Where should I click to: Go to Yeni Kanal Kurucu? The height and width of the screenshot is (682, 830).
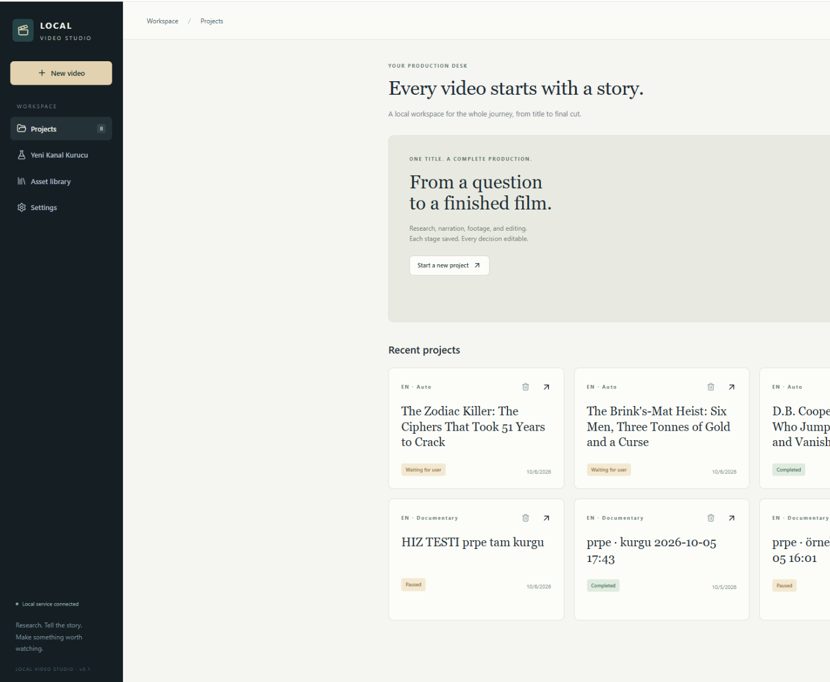coord(61,155)
